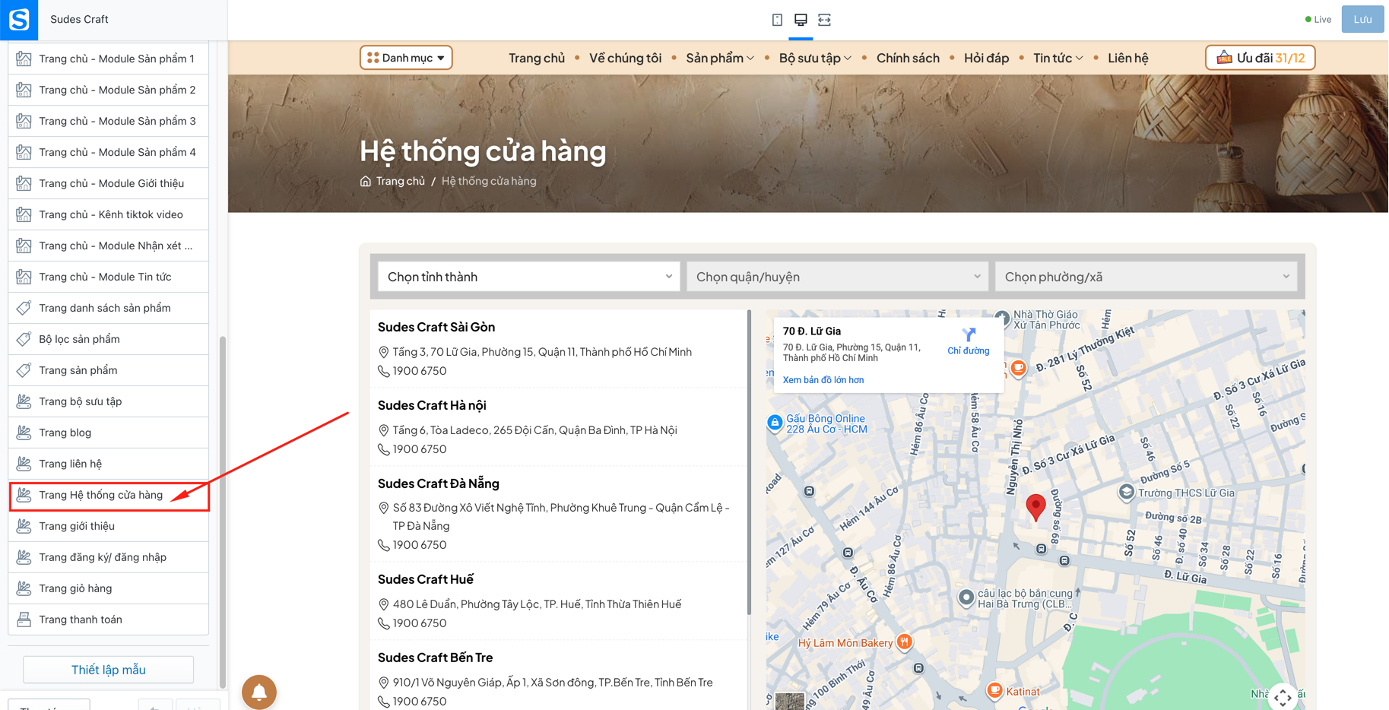1389x710 pixels.
Task: Click location pin of Sudes Craft Huế
Action: pyautogui.click(x=383, y=604)
